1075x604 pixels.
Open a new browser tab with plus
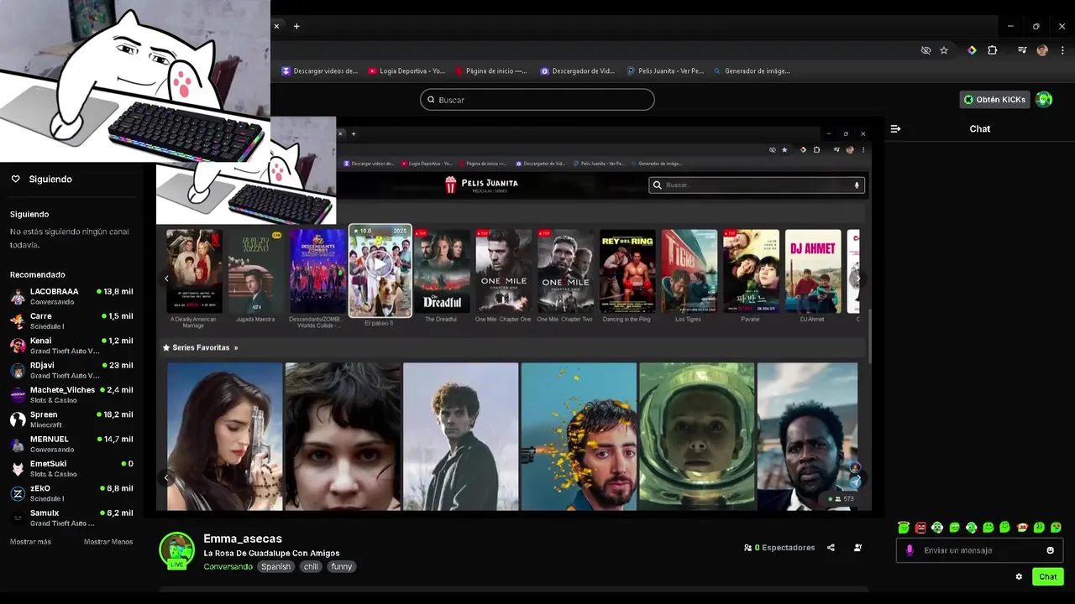pos(296,26)
